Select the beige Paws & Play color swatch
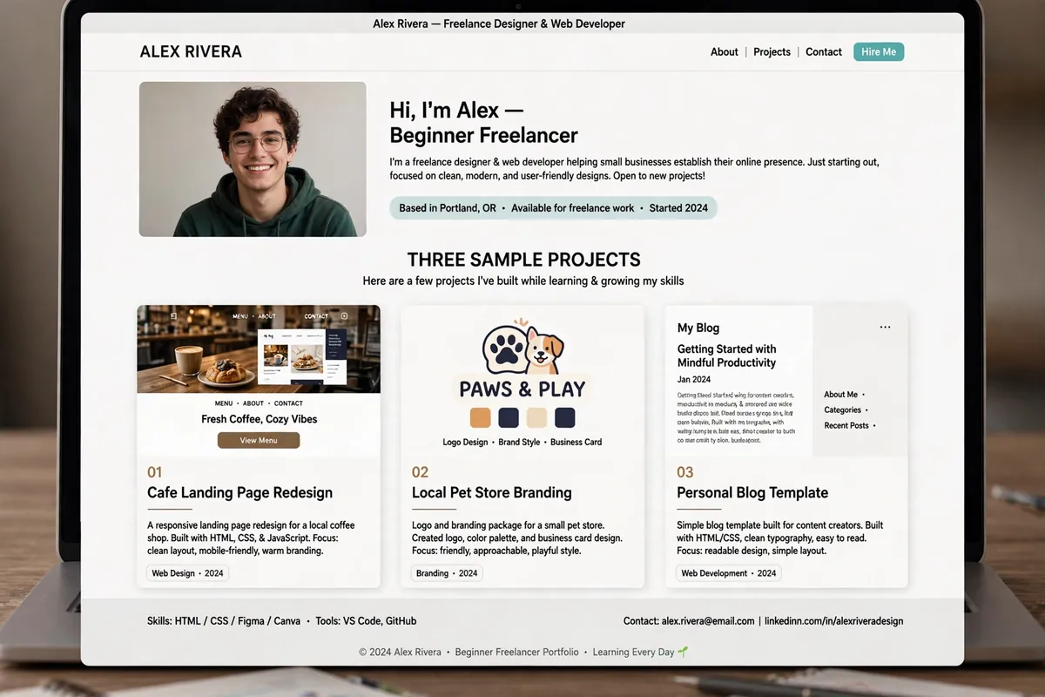Image resolution: width=1045 pixels, height=697 pixels. (x=536, y=417)
